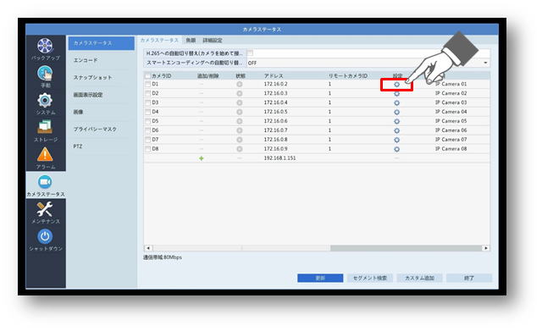Viewport: 542px width, 331px height.
Task: Click the status icon of camera D6
Action: tap(239, 130)
